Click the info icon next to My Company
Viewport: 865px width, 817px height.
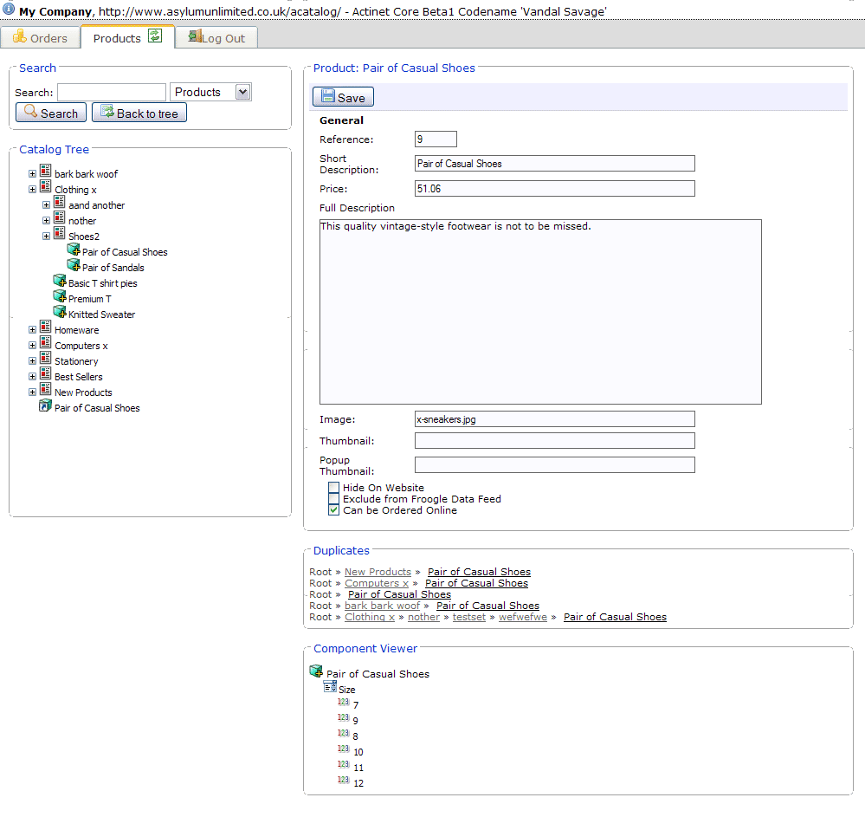click(9, 9)
